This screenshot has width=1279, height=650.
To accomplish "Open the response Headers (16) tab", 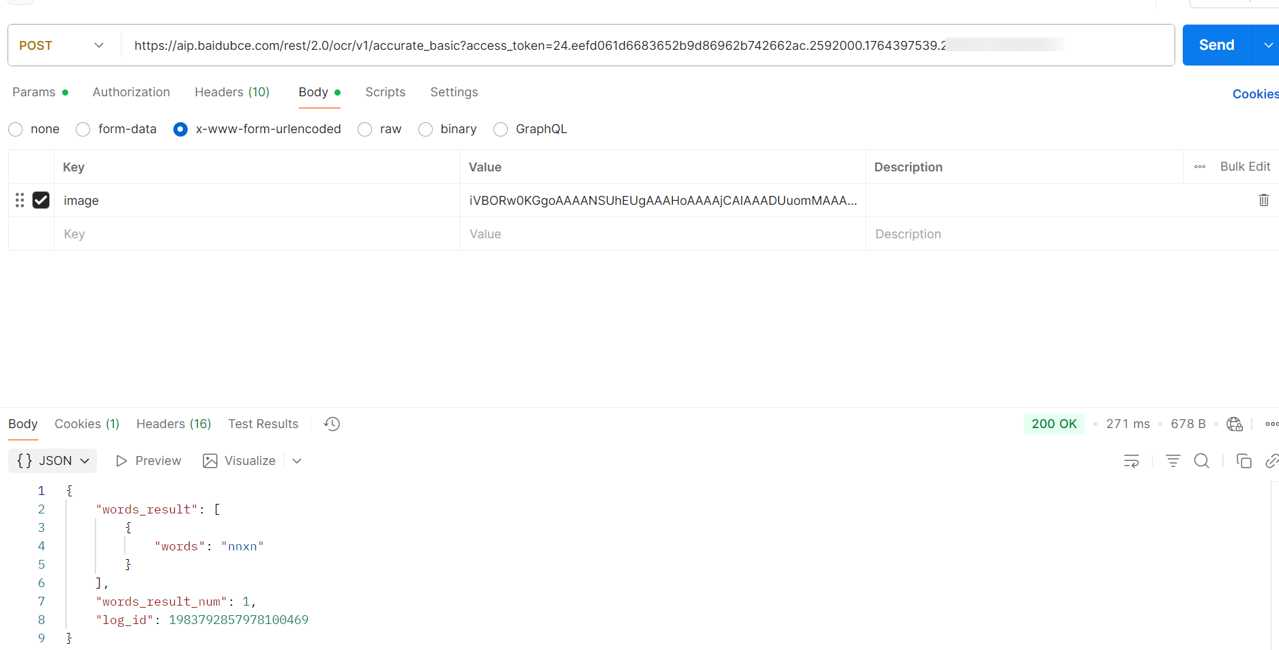I will 173,424.
